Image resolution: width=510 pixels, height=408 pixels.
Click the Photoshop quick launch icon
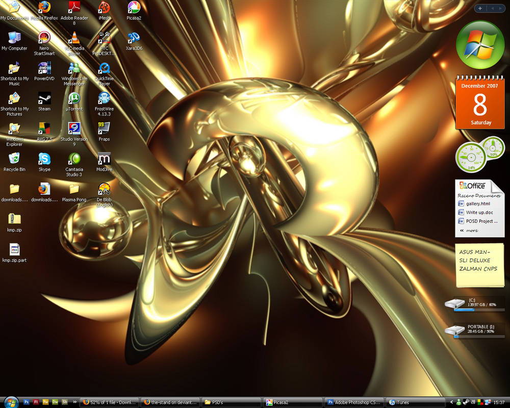tap(27, 402)
